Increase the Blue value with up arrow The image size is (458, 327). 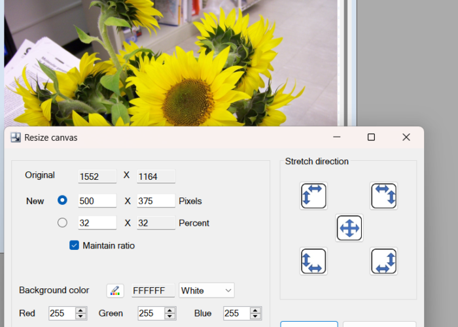tap(255, 311)
